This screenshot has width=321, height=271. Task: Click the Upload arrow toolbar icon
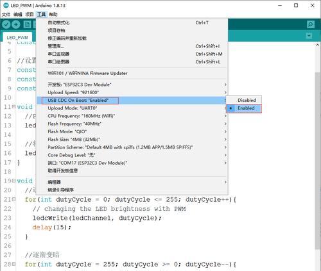pyautogui.click(x=16, y=24)
